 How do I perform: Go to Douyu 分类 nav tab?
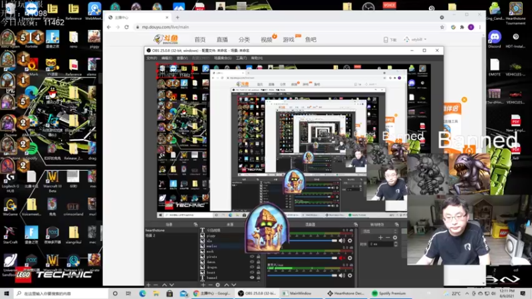click(x=244, y=40)
